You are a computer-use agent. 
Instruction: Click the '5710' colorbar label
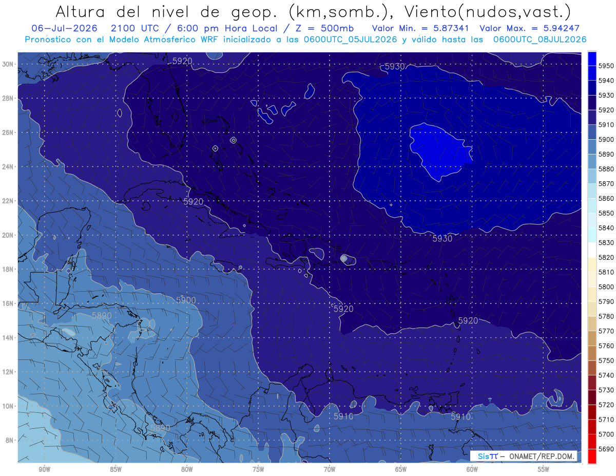606,420
